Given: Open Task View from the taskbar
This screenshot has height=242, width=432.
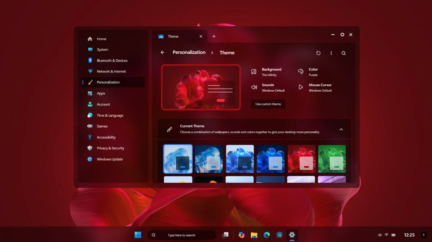Looking at the screenshot, I should click(x=226, y=235).
